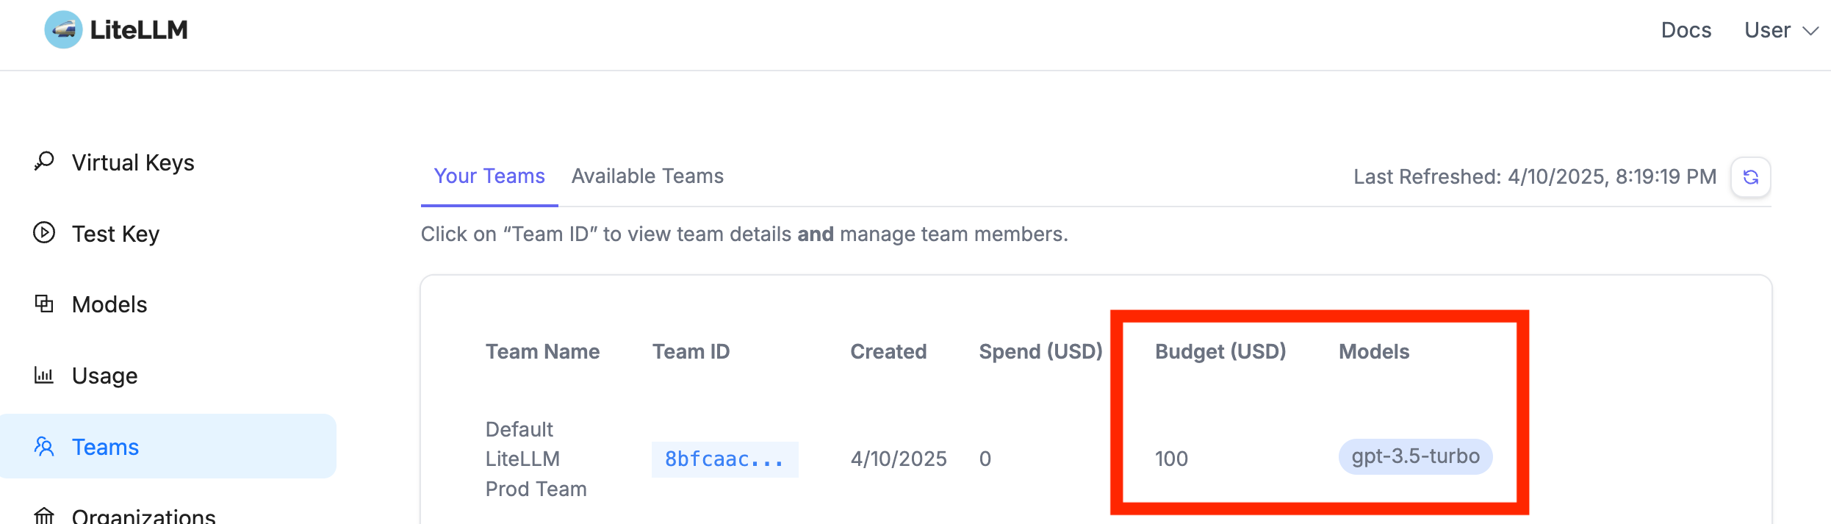Refresh the teams list

point(1750,177)
